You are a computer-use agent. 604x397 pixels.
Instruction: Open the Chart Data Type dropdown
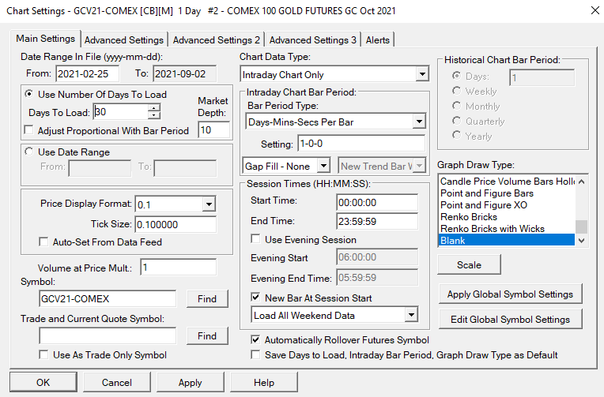422,74
